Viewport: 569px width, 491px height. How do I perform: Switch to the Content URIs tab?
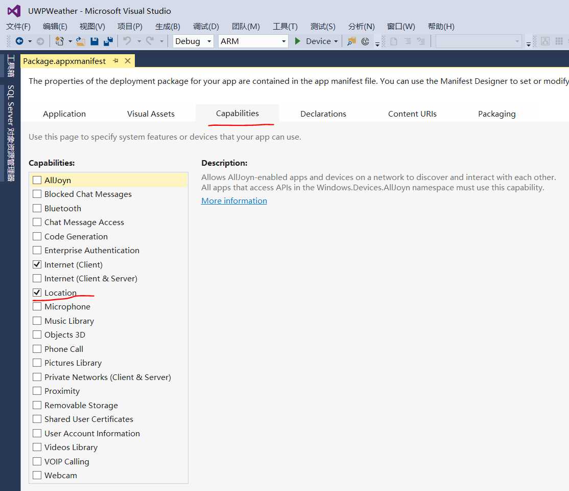(x=412, y=114)
